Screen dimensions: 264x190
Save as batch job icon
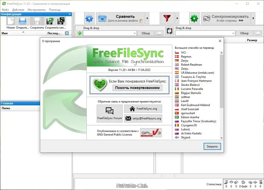click(61, 21)
